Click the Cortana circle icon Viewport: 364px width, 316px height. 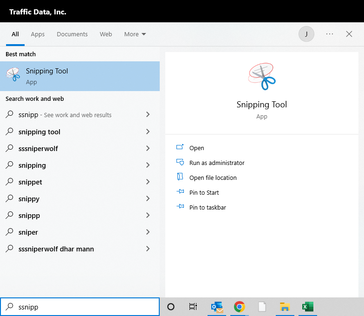pyautogui.click(x=170, y=307)
